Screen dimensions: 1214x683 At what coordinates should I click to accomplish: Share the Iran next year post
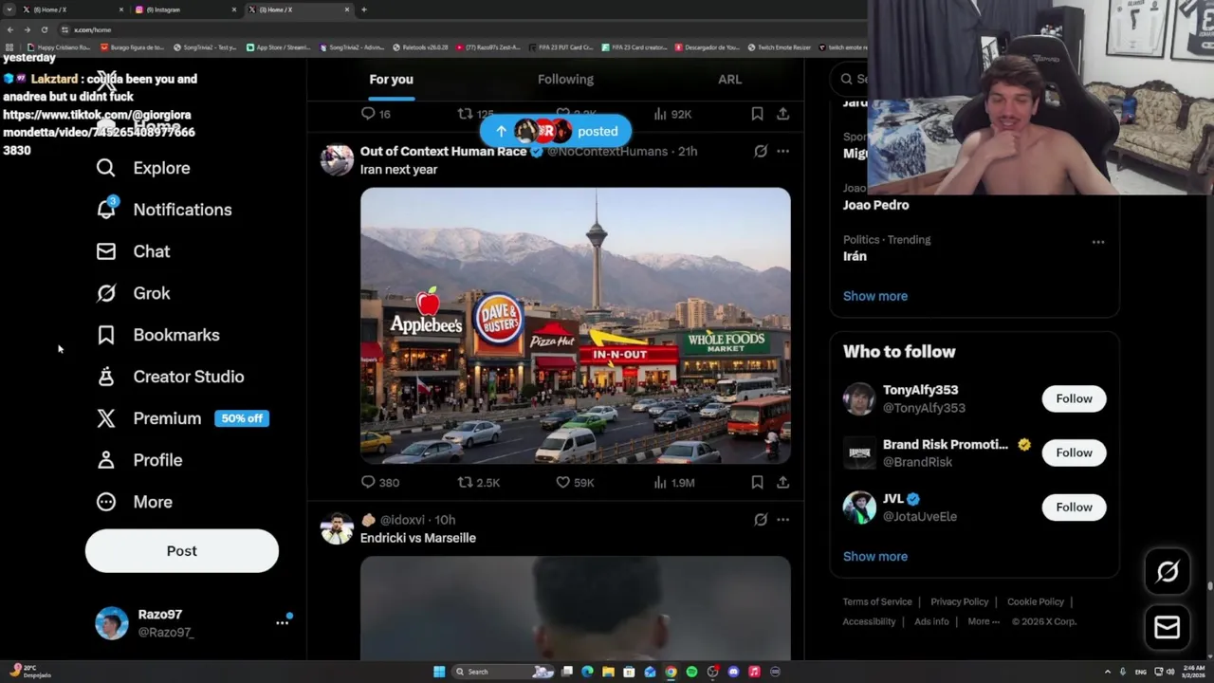[782, 482]
